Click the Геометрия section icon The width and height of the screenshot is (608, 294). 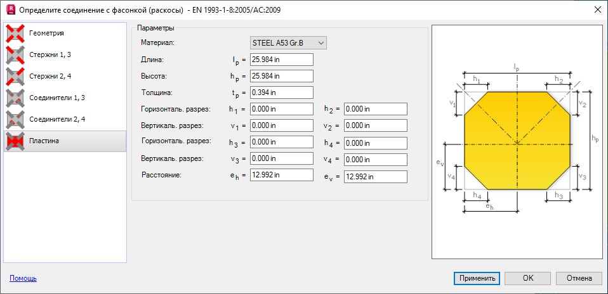[16, 34]
